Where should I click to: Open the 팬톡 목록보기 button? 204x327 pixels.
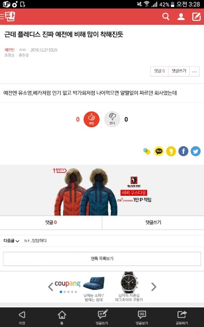click(102, 258)
